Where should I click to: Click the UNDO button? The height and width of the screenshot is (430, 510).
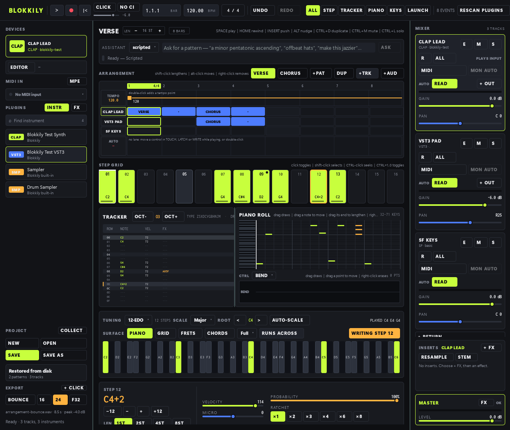coord(263,10)
